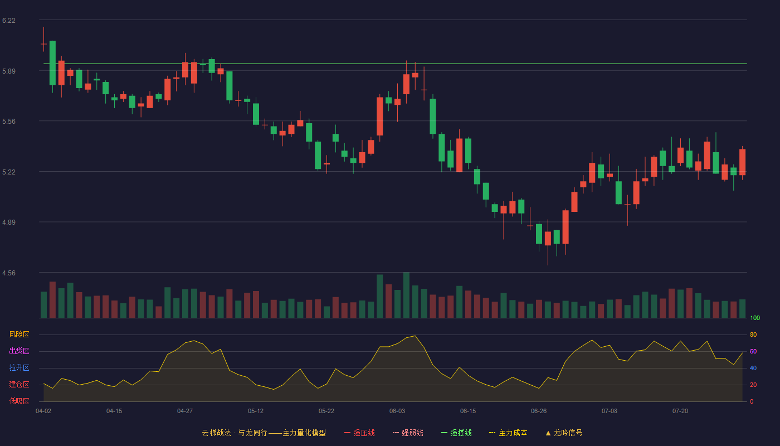Click the green horizontal support line
This screenshot has width=780, height=446.
(x=395, y=64)
